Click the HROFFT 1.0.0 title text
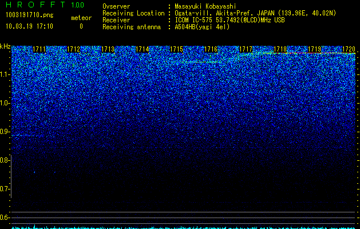The height and width of the screenshot is (229, 360). (x=45, y=5)
